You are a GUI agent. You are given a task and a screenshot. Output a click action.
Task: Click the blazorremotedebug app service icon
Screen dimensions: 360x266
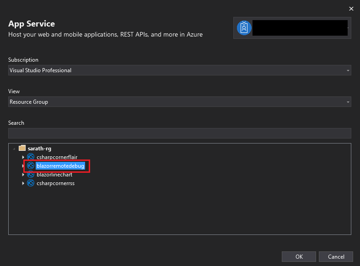point(31,166)
